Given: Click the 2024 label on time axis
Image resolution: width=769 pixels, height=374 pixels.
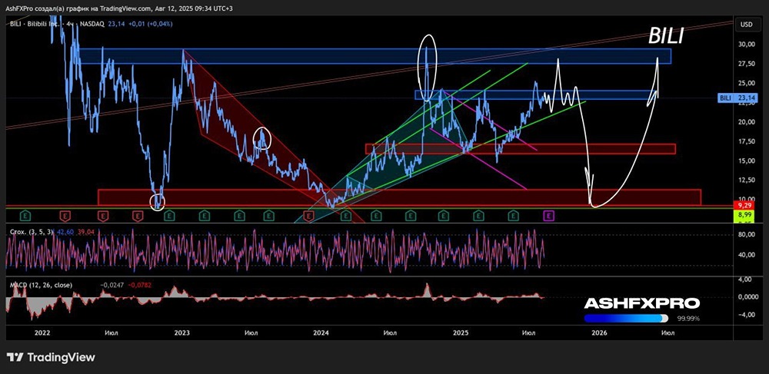Looking at the screenshot, I should point(321,333).
